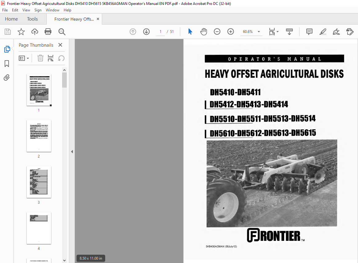Close the Page Thumbnails panel
This screenshot has width=358, height=263.
60,45
